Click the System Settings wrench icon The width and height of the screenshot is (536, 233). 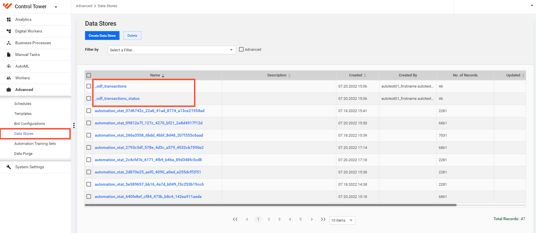[x=9, y=167]
